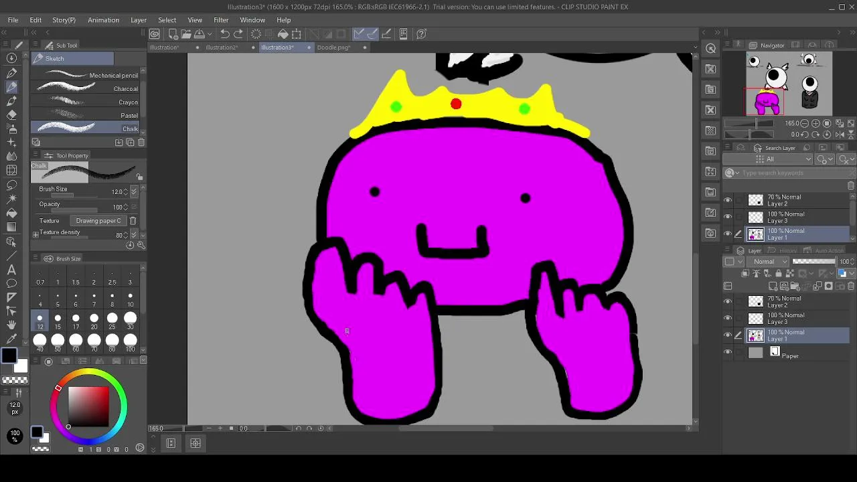Click the New document icon
Viewport: 857px width, 482px height.
pyautogui.click(x=173, y=33)
